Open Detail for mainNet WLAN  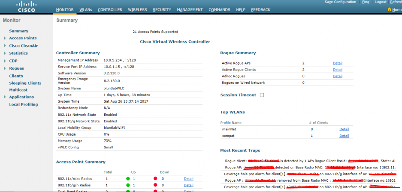pos(345,129)
